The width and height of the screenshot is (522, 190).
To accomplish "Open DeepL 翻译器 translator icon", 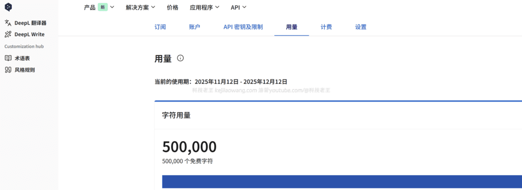I will pyautogui.click(x=8, y=23).
